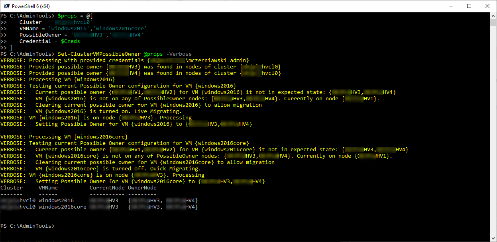
Task: Click the 'VMName' column header
Action: pyautogui.click(x=48, y=188)
